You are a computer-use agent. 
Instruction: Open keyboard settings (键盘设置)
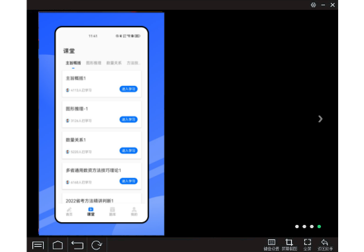271,245
